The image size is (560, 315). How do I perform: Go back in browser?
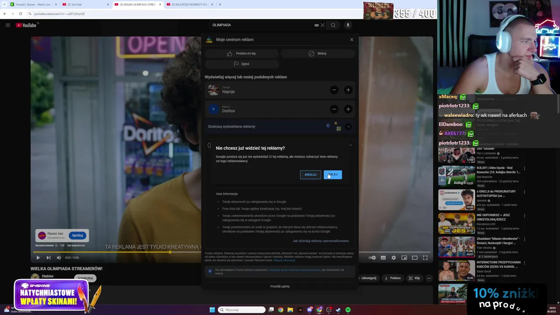5,14
